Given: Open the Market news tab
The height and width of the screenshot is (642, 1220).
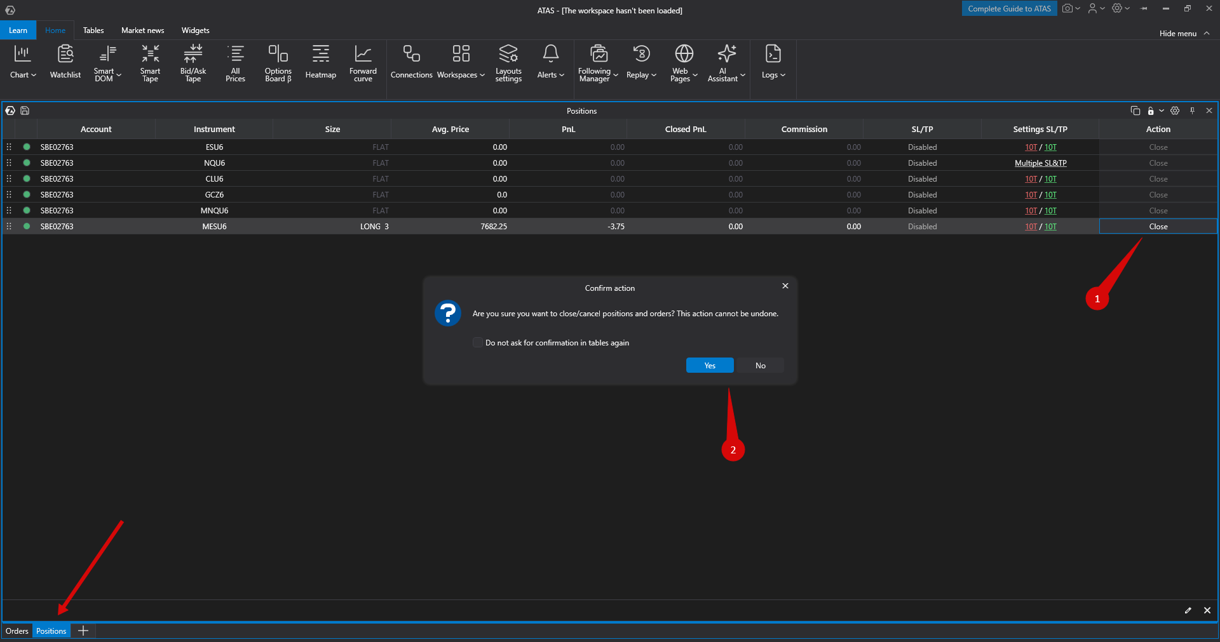Looking at the screenshot, I should point(143,30).
